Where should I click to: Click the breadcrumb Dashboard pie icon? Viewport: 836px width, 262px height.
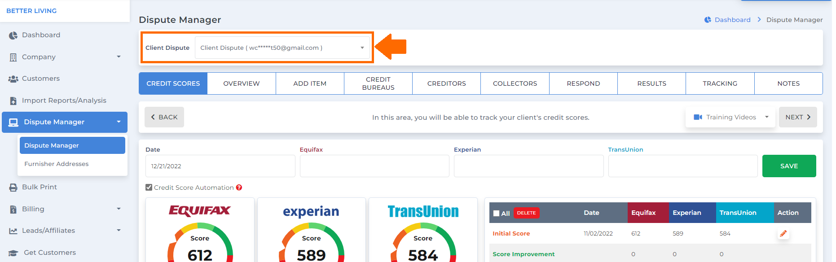tap(708, 20)
